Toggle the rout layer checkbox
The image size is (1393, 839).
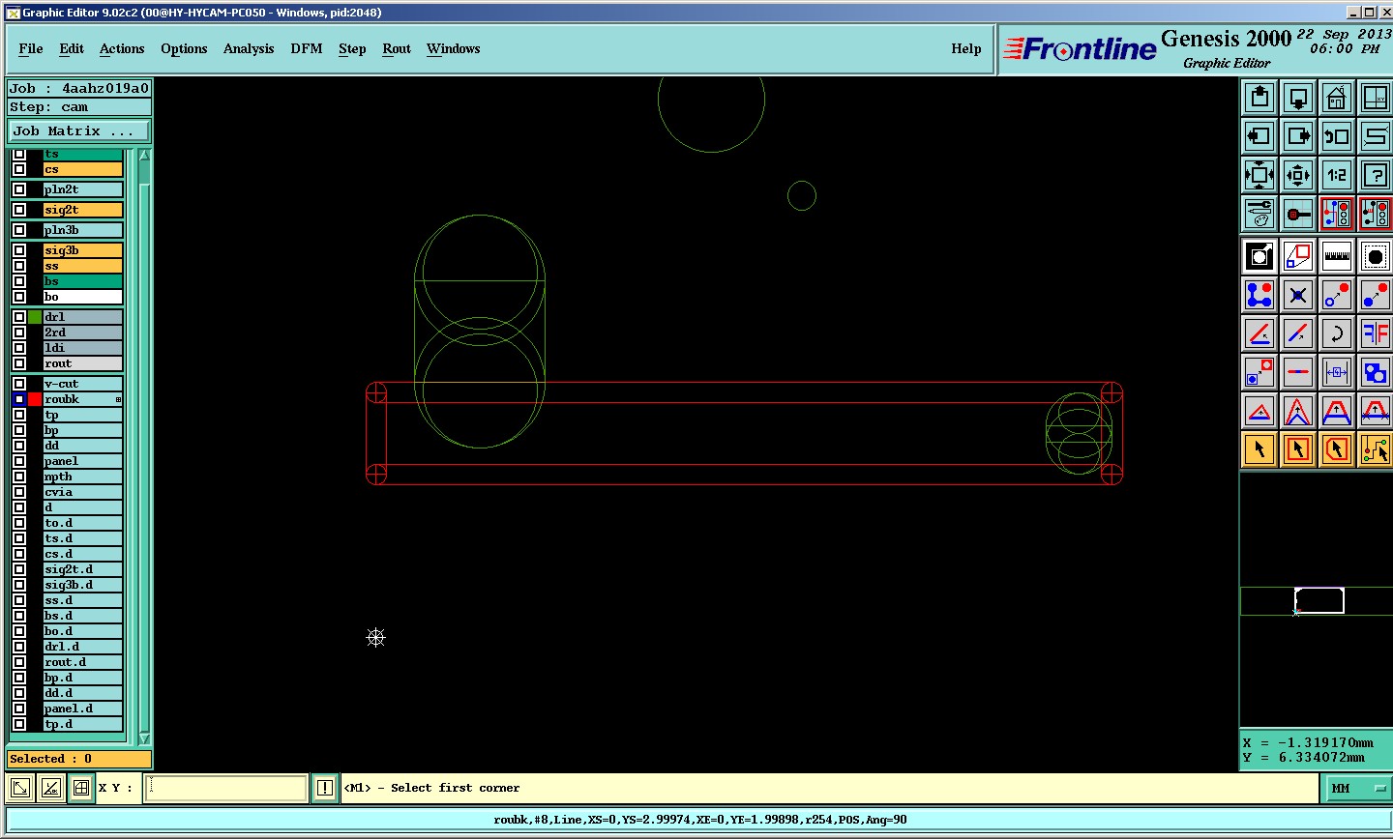19,363
